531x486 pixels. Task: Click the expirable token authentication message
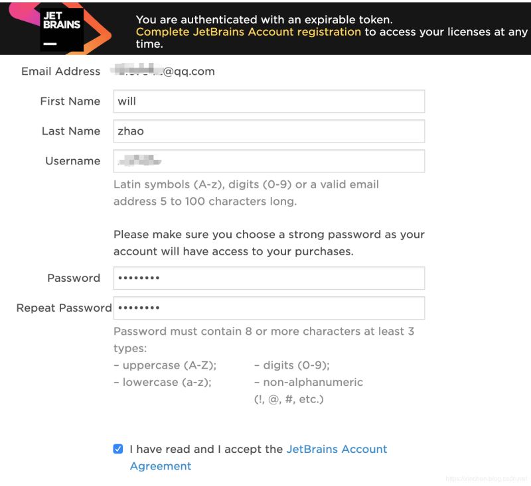(264, 20)
